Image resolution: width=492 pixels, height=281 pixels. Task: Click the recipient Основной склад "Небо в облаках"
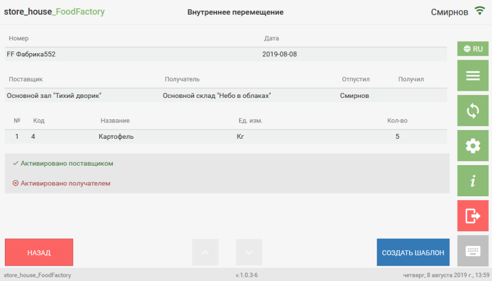216,96
